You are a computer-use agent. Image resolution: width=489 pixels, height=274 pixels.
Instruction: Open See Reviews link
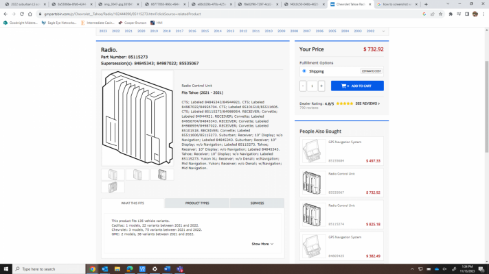(367, 103)
